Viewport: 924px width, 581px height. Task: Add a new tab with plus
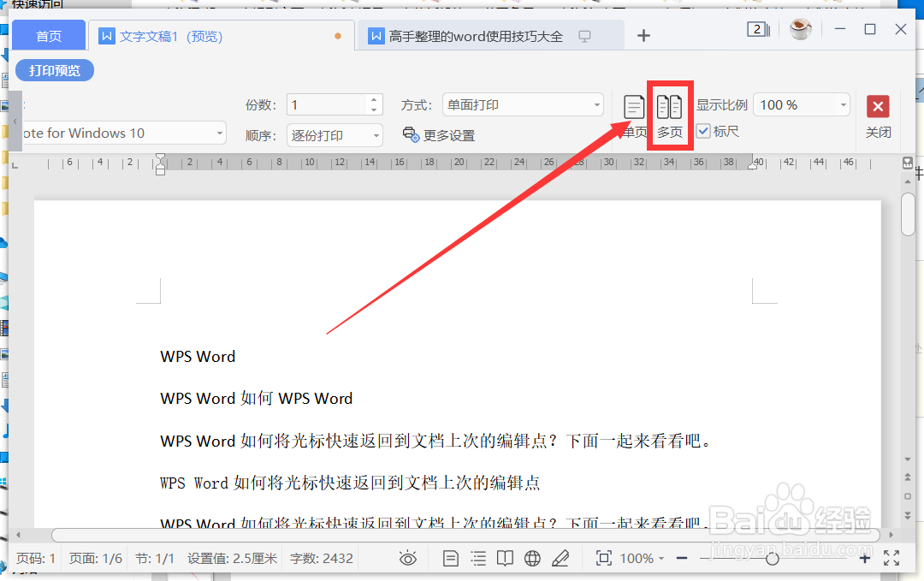click(x=643, y=36)
